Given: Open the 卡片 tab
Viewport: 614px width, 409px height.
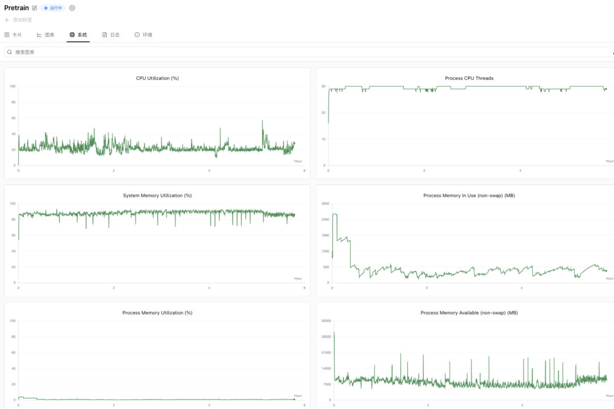Looking at the screenshot, I should [x=13, y=35].
